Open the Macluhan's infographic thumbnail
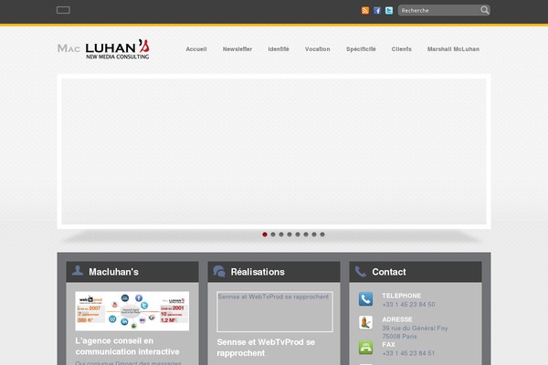The image size is (548, 365). pyautogui.click(x=132, y=311)
